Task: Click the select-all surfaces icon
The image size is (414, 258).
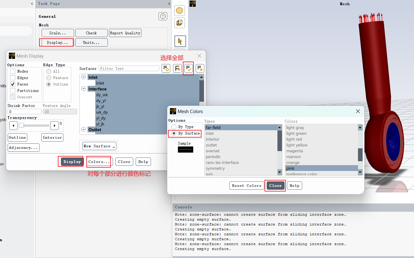Action: [x=189, y=68]
